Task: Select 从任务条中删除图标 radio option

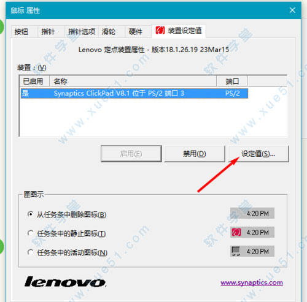Action: 30,214
